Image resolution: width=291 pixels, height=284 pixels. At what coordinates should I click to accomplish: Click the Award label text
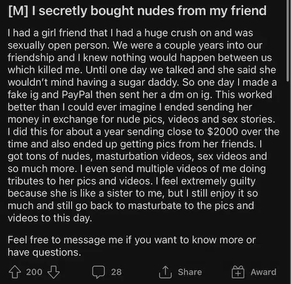tap(263, 272)
